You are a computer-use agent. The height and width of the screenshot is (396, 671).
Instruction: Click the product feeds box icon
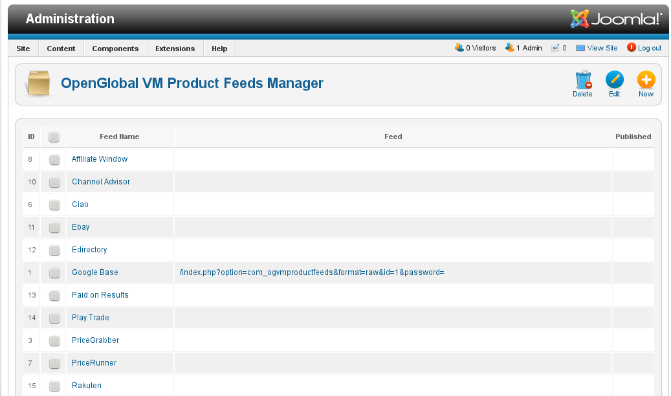(39, 83)
